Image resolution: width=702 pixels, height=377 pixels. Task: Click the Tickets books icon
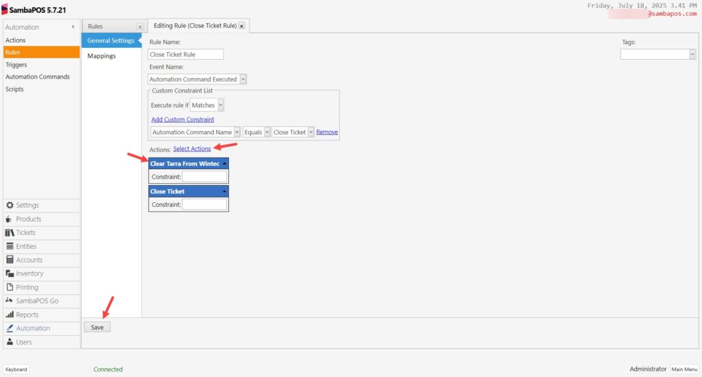tap(10, 232)
